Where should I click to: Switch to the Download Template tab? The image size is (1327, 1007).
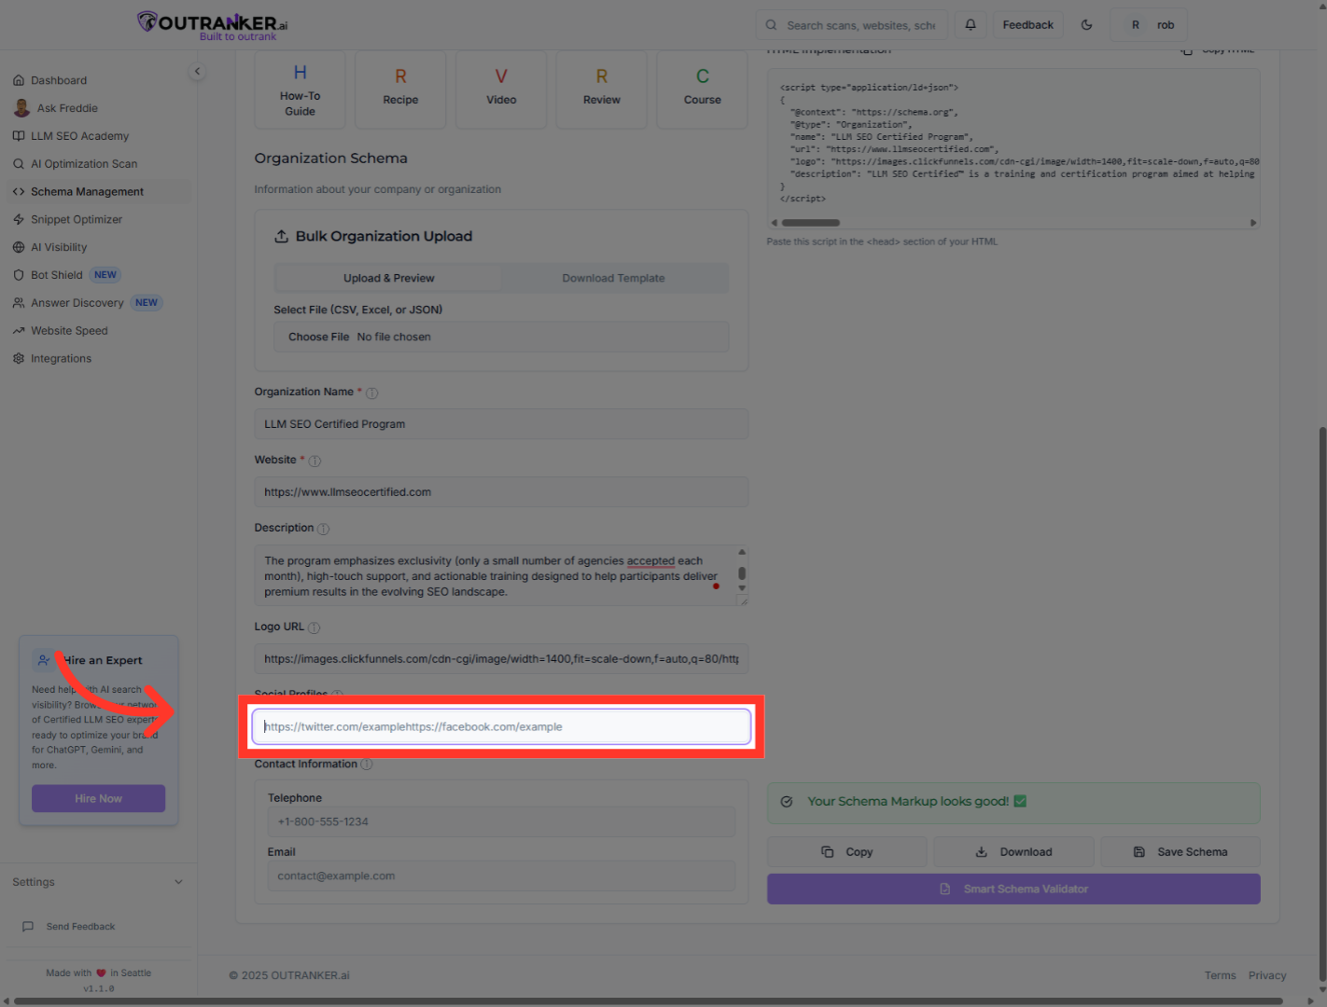pos(614,278)
